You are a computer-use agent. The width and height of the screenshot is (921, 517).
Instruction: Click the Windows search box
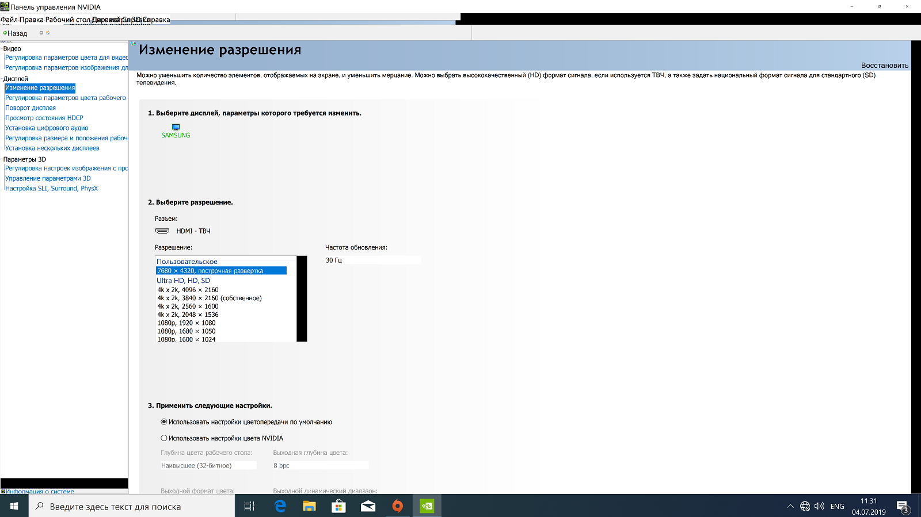click(132, 506)
